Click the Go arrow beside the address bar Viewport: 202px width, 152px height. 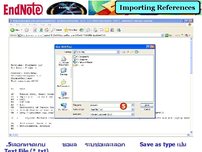[x=167, y=35]
